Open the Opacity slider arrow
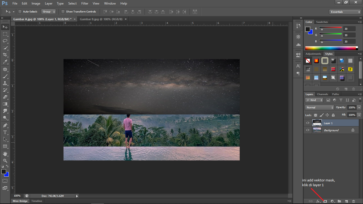Viewport: 363px width, 204px height. click(x=359, y=108)
